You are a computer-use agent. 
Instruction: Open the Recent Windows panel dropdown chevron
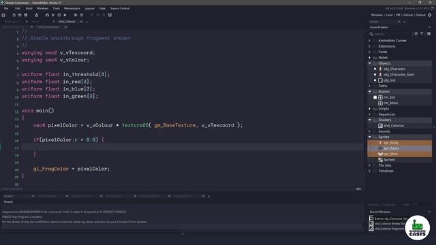(x=429, y=212)
